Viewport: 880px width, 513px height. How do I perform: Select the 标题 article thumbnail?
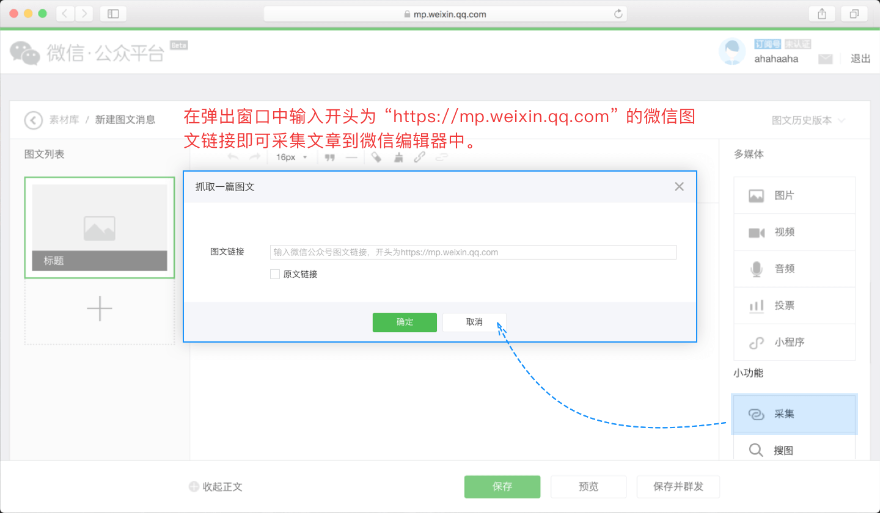[100, 228]
